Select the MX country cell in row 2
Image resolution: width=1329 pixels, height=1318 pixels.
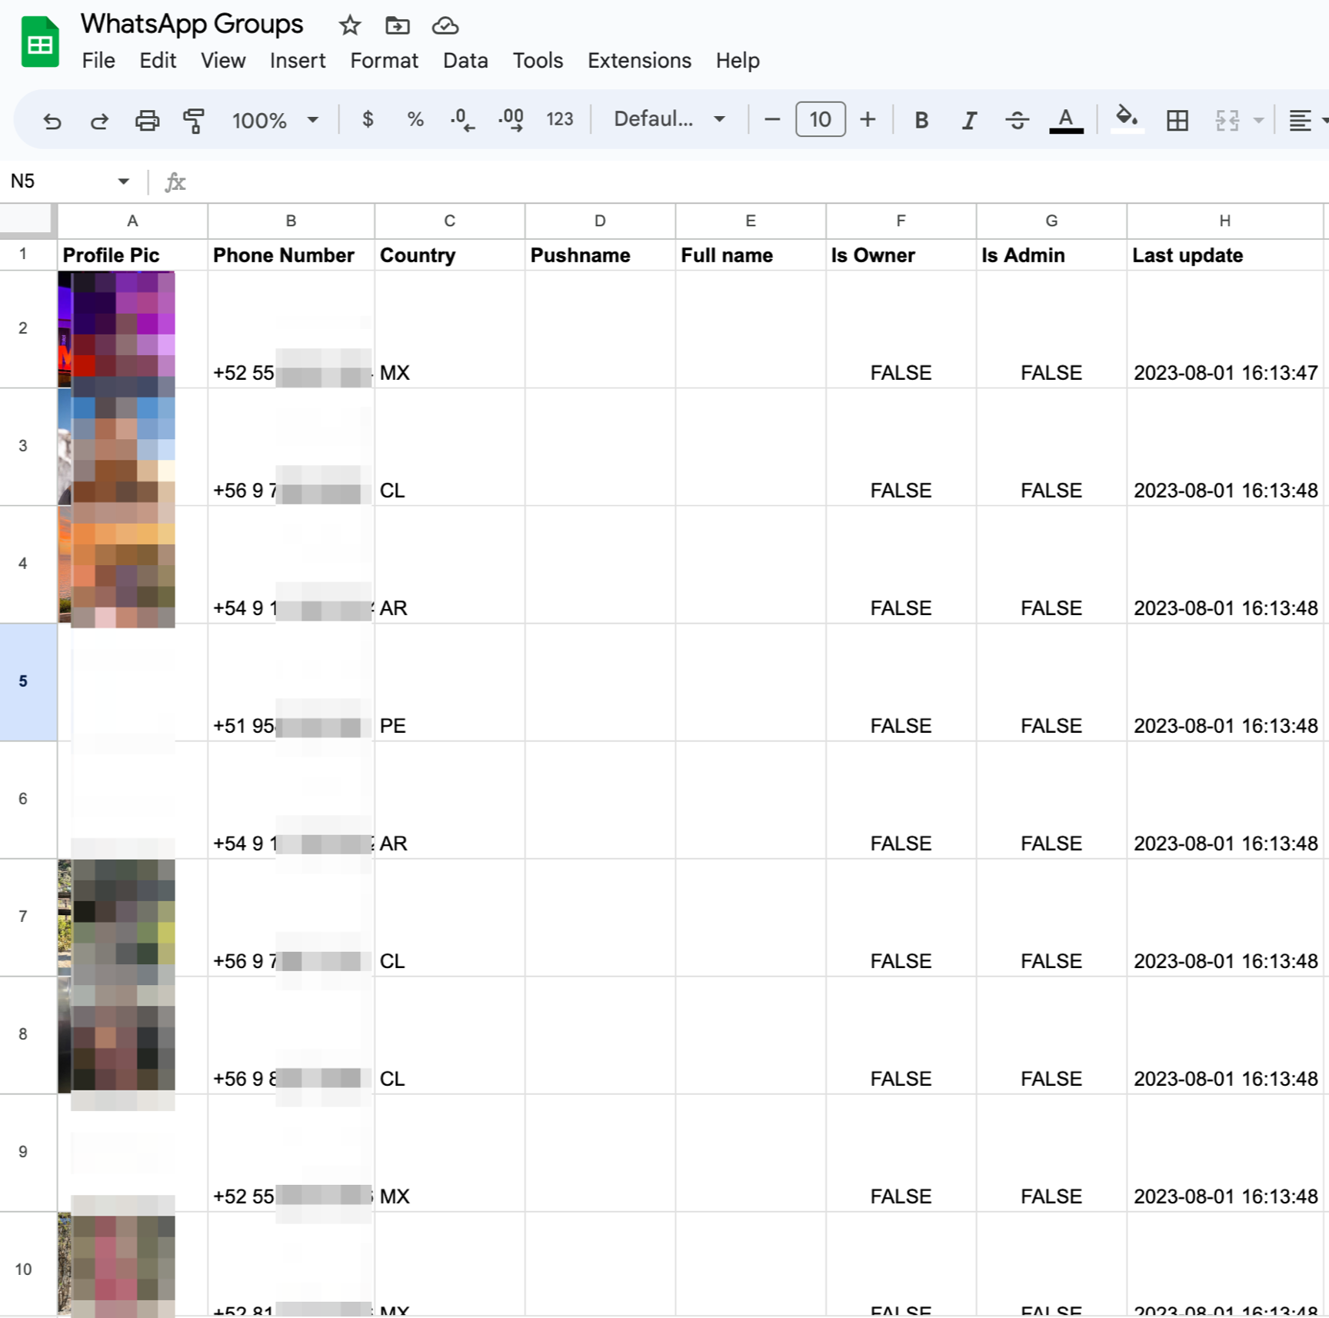click(449, 330)
